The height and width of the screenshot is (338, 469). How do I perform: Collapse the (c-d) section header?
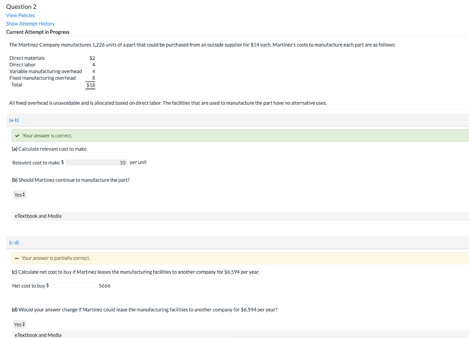click(14, 242)
